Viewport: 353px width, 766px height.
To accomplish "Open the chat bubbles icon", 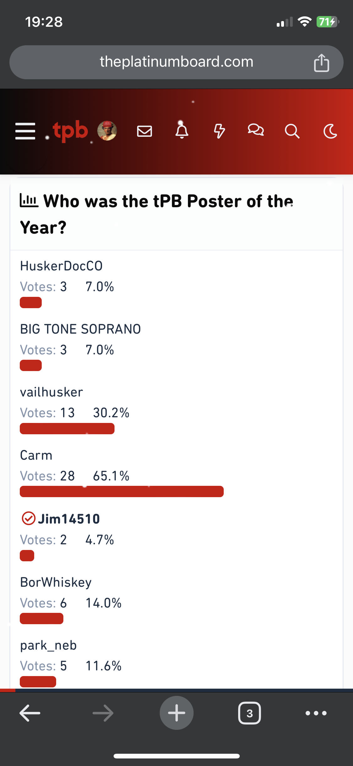I will point(256,130).
